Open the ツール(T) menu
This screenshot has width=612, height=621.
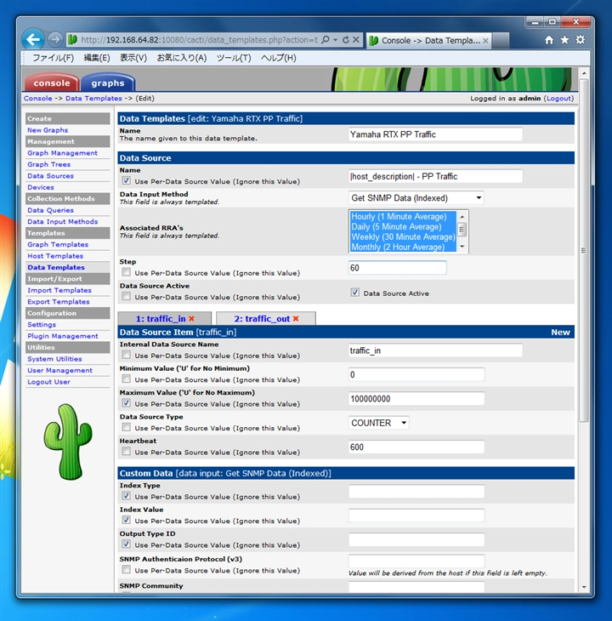[234, 58]
